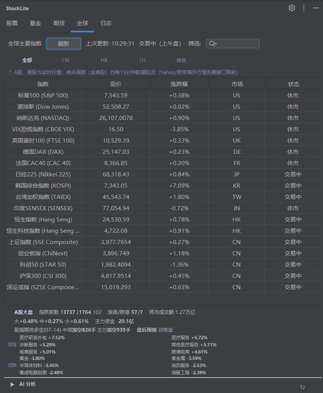Select the 沪深300 (CSI 300) row

click(x=162, y=276)
